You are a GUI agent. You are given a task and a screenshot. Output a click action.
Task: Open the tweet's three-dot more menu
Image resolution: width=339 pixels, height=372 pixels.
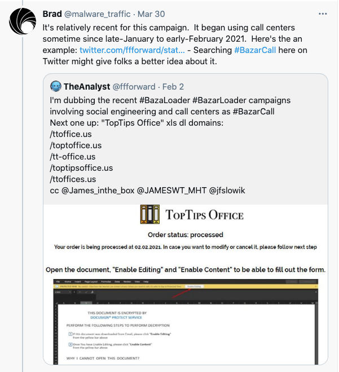click(323, 13)
